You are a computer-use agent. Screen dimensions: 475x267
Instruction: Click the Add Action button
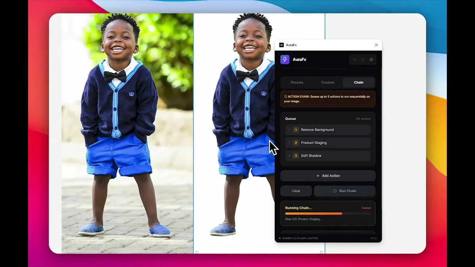[328, 176]
